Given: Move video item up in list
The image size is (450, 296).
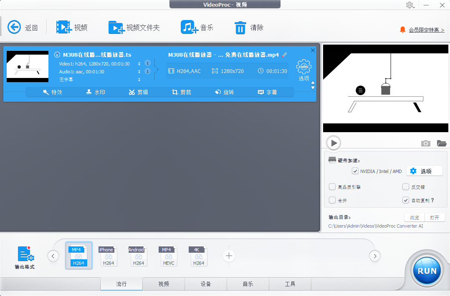Looking at the screenshot, I should (313, 83).
